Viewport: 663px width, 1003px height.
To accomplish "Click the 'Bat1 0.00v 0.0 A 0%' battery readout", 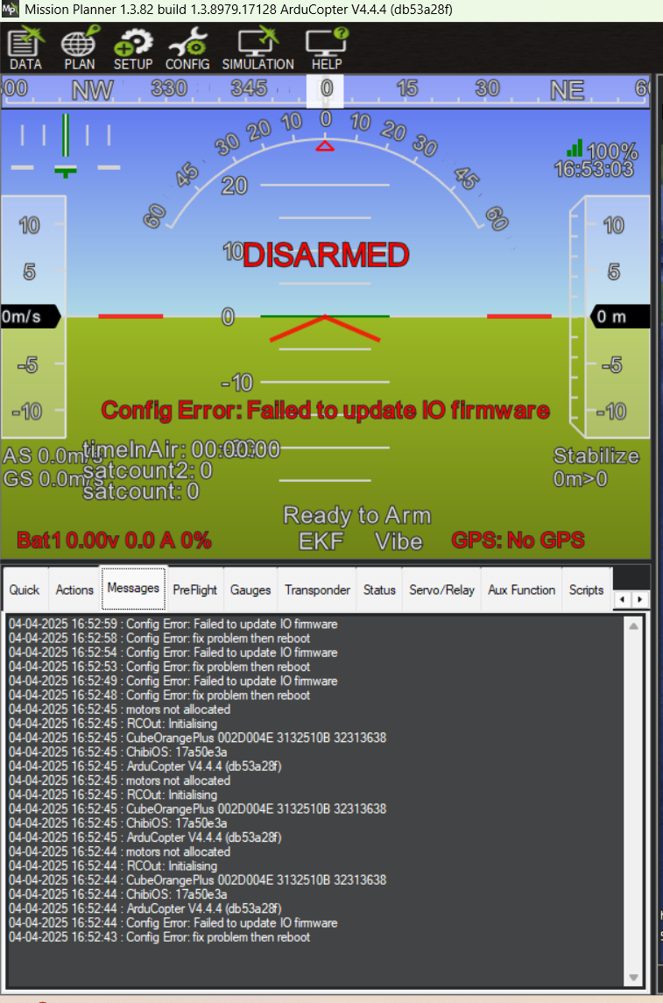I will 114,540.
